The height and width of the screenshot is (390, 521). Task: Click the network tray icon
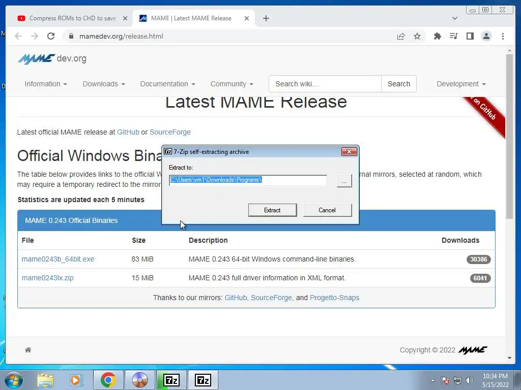point(457,380)
